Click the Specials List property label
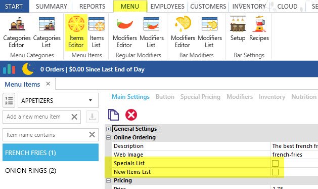 (129, 163)
